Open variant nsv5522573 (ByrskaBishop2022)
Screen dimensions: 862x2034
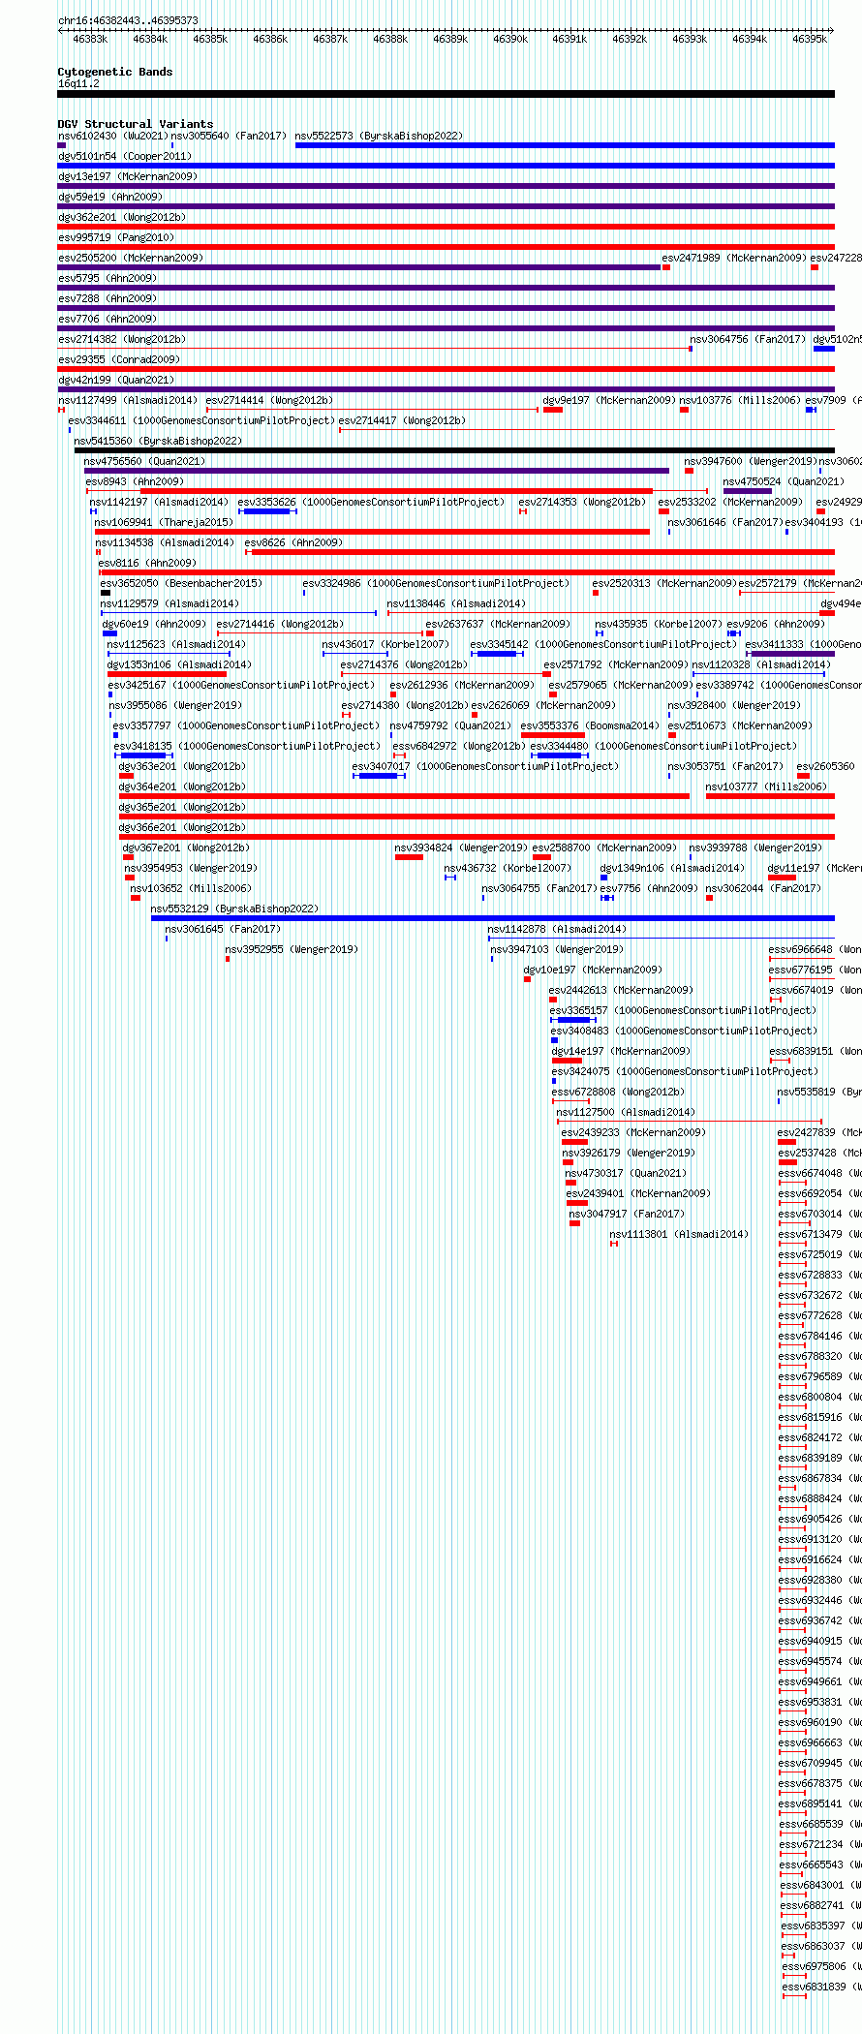click(x=380, y=136)
